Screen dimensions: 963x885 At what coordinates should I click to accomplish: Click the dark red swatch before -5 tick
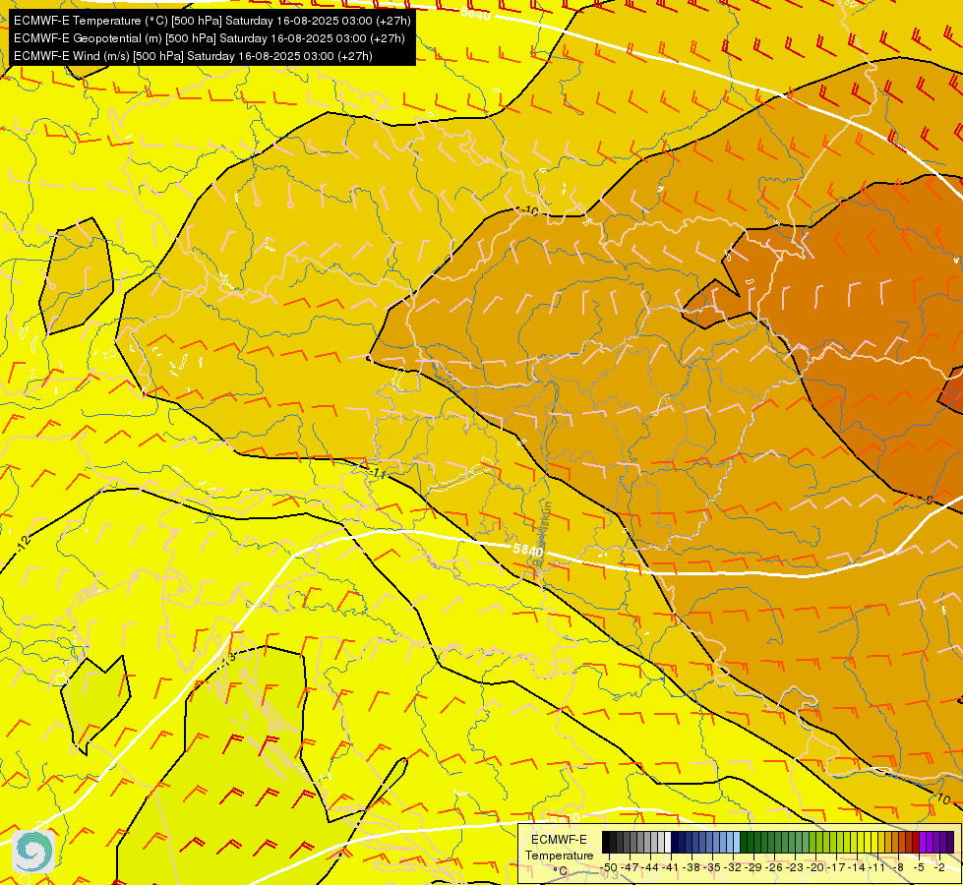tap(916, 842)
